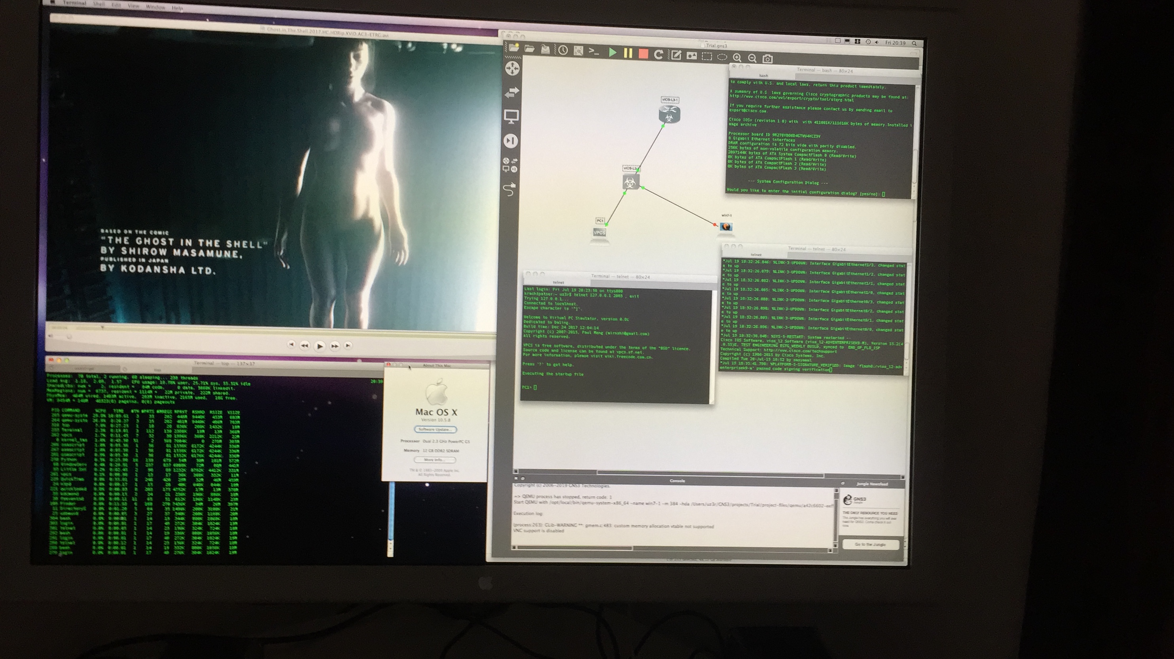The height and width of the screenshot is (659, 1174).
Task: Browse all devices icon in sidebar
Action: [x=510, y=165]
